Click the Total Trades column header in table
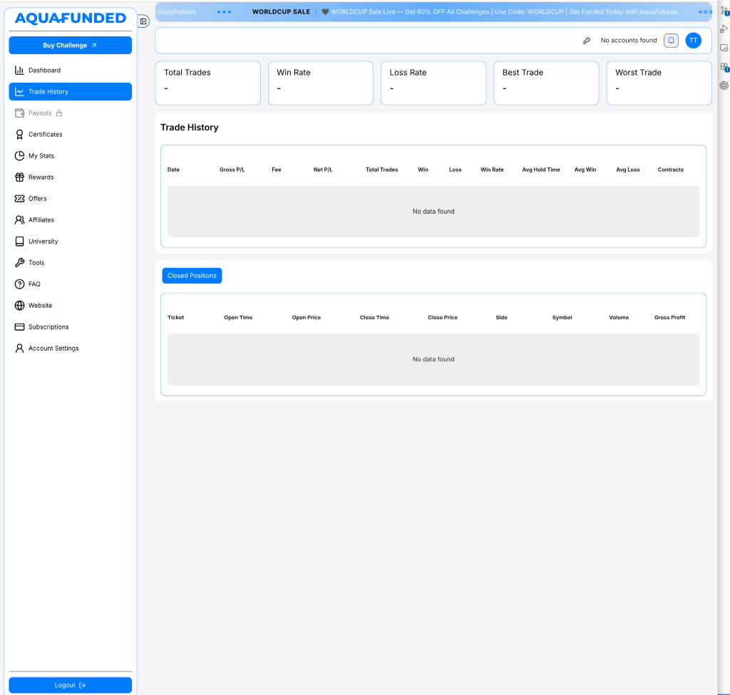Viewport: 730px width, 695px height. (382, 170)
